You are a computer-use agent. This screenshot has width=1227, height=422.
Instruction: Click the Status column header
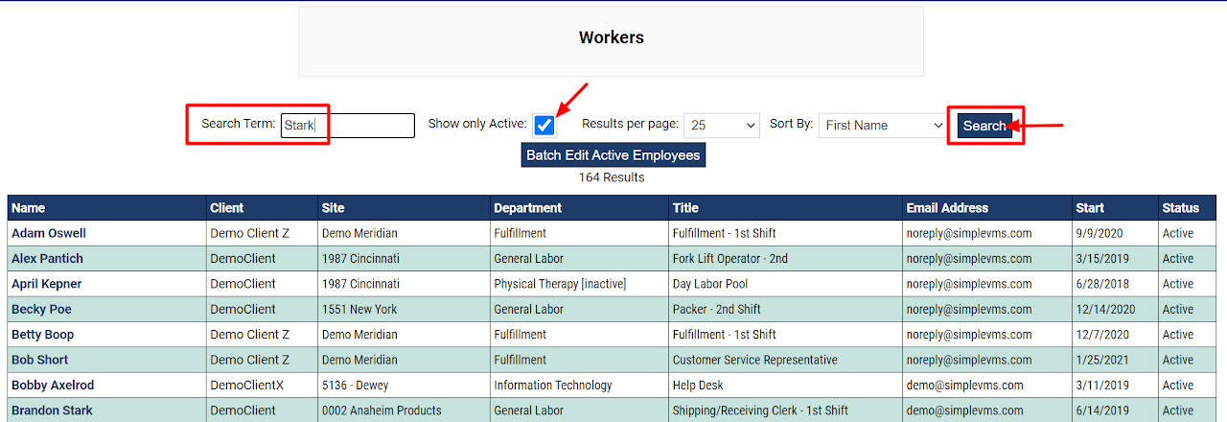coord(1181,208)
